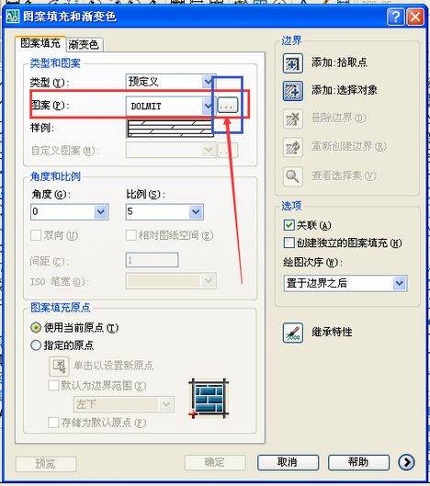Screen dimensions: 430x486
Task: Toggle the Associative (关联) checkbox
Action: tap(289, 225)
